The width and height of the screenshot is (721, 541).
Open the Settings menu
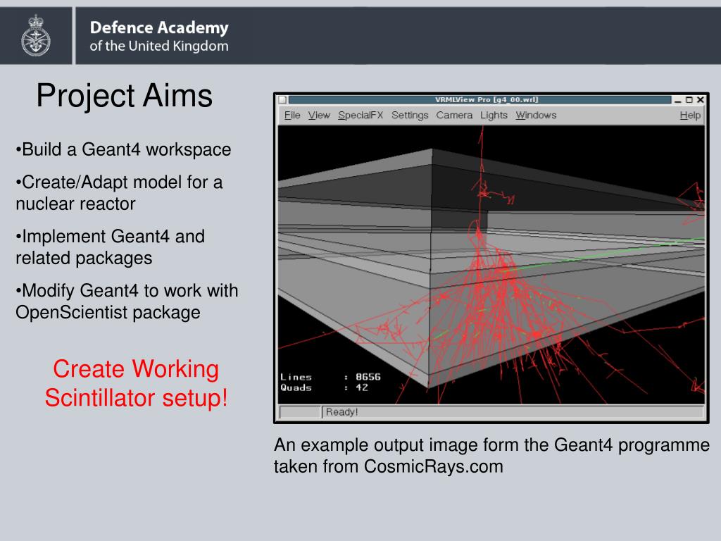click(410, 115)
